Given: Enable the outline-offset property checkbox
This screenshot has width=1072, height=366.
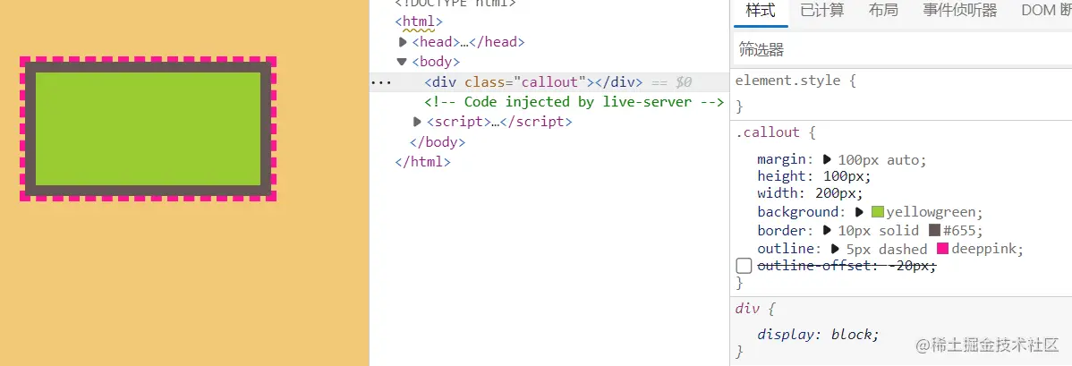Looking at the screenshot, I should click(x=744, y=266).
